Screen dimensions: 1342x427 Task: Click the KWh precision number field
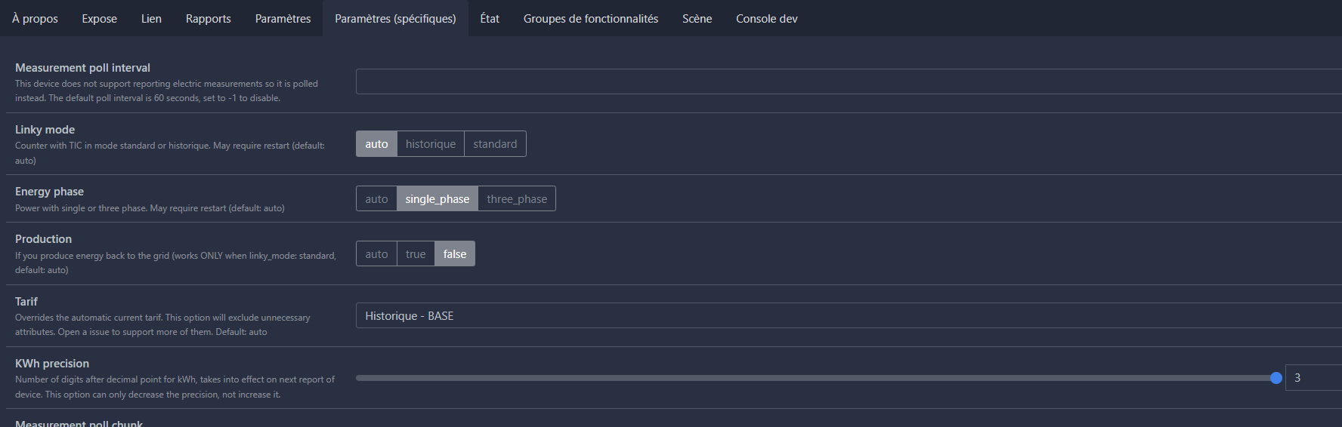(1313, 378)
